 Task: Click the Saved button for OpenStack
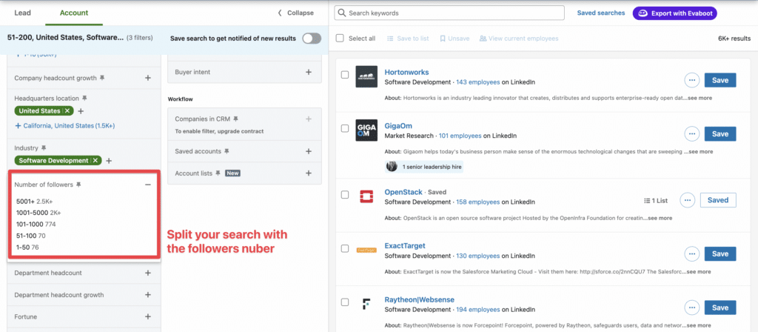coord(718,200)
